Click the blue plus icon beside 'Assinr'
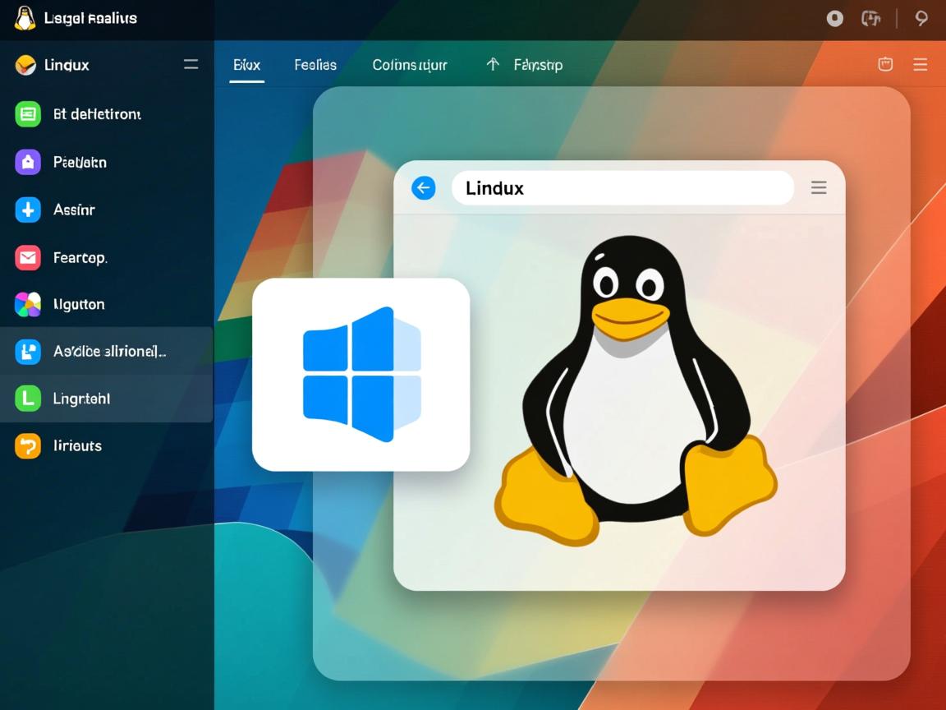The image size is (946, 710). [27, 210]
